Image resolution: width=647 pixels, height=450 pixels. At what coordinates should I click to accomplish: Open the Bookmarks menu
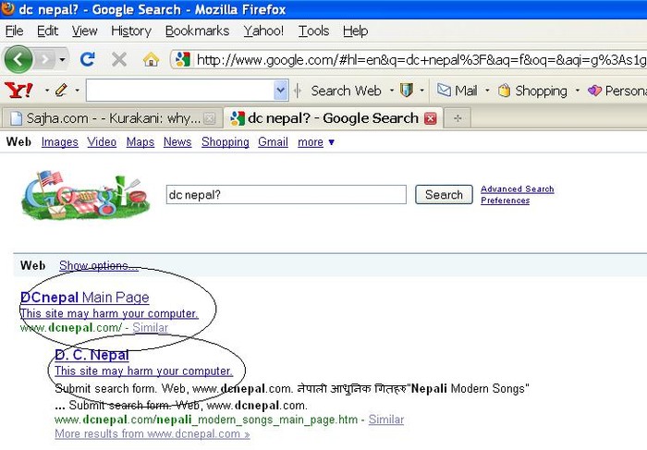pyautogui.click(x=197, y=30)
